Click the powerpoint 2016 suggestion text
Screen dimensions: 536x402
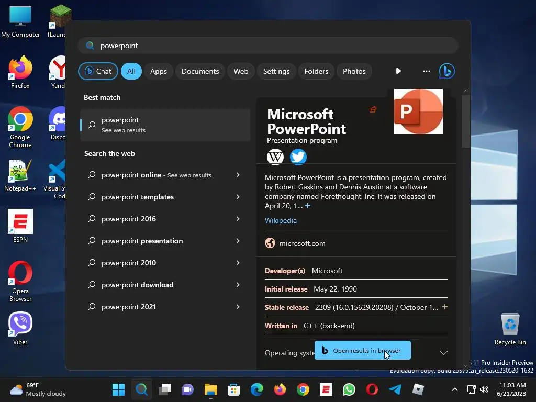click(129, 219)
